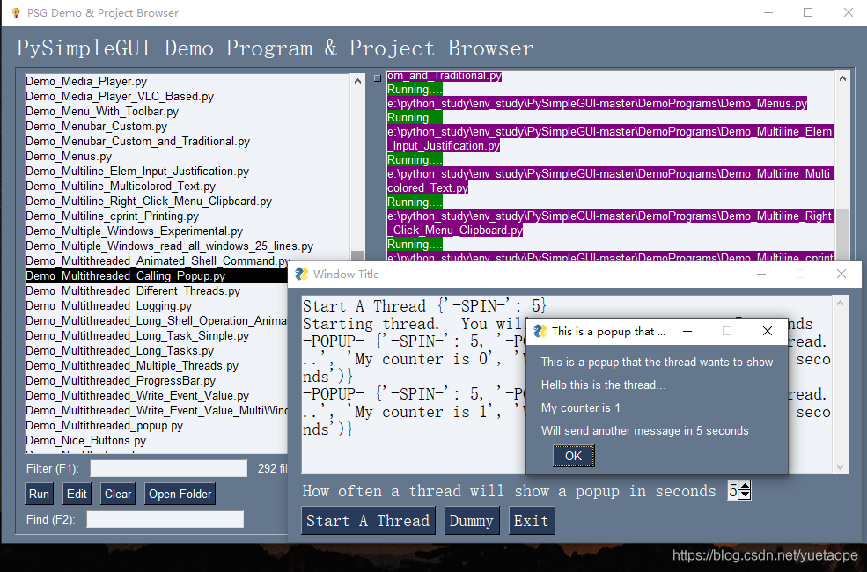867x572 pixels.
Task: Click scroll-down arrow in Window Title log
Action: [x=841, y=467]
